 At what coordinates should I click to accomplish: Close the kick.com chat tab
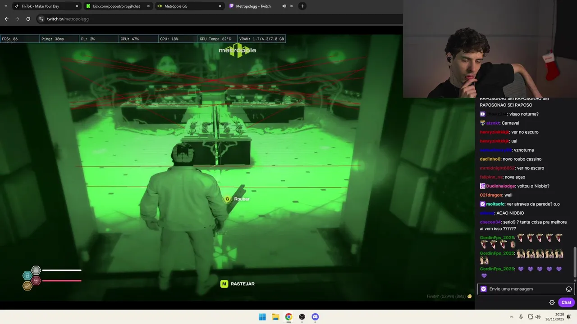coord(148,6)
